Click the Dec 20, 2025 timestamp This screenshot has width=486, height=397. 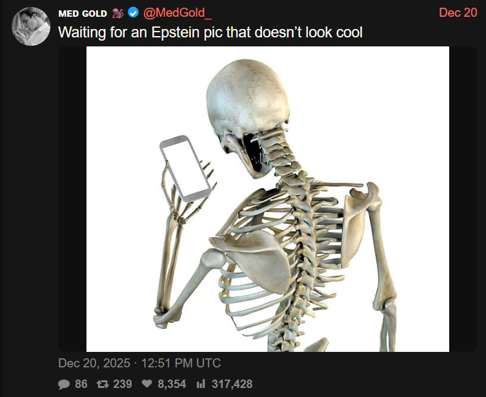tap(94, 363)
